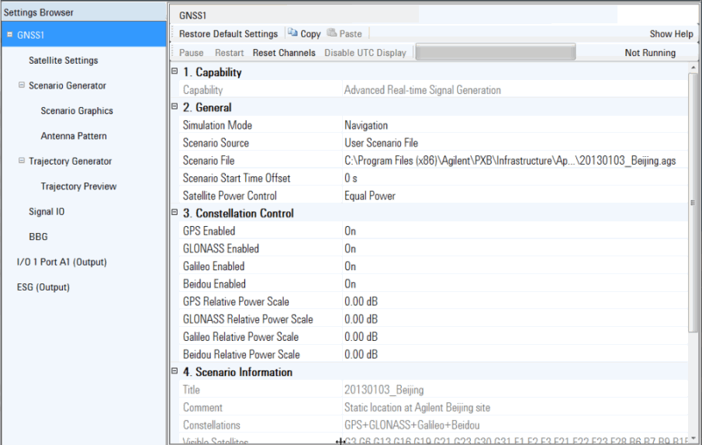Image resolution: width=702 pixels, height=445 pixels.
Task: Click the Copy icon in toolbar
Action: click(x=293, y=33)
